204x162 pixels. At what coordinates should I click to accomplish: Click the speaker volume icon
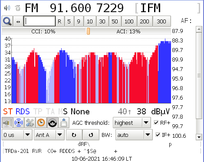[7, 8]
